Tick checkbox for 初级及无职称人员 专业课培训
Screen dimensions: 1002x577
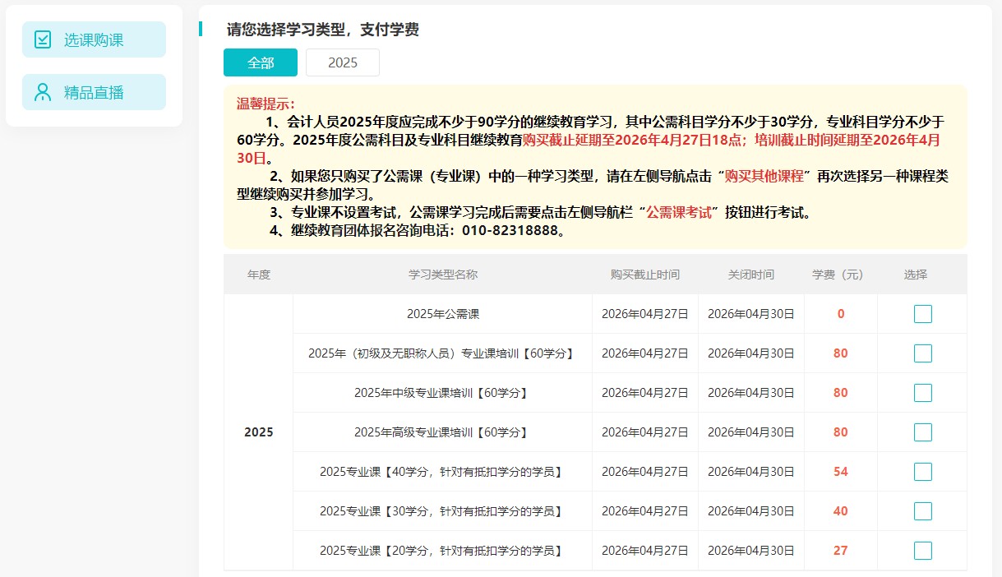[922, 353]
